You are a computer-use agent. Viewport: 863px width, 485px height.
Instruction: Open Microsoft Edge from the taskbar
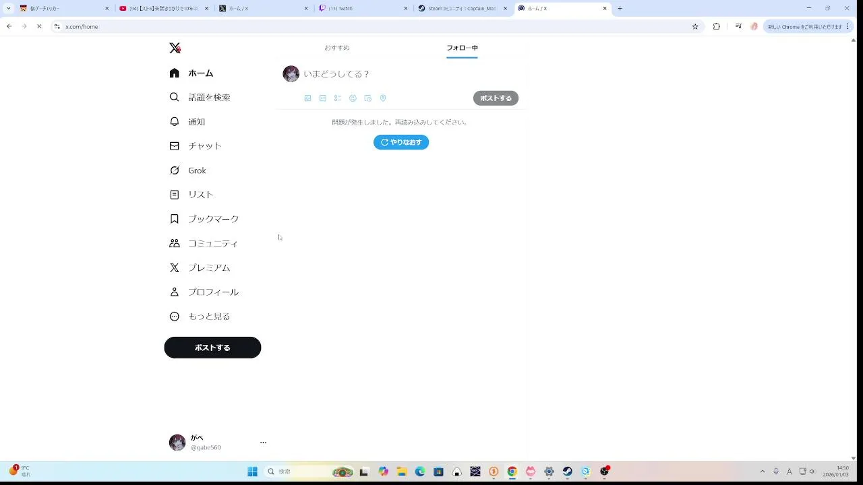click(x=420, y=472)
